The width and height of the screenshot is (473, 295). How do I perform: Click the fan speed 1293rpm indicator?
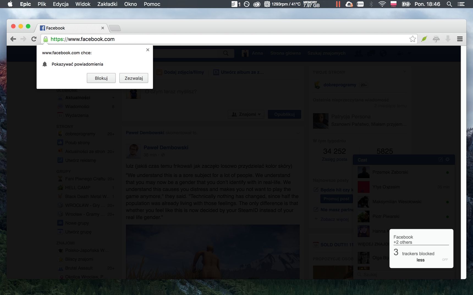[x=282, y=4]
